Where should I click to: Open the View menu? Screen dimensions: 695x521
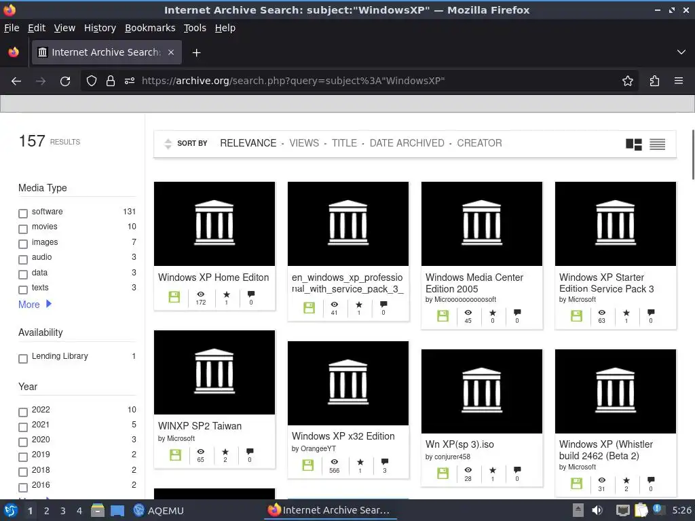point(64,28)
